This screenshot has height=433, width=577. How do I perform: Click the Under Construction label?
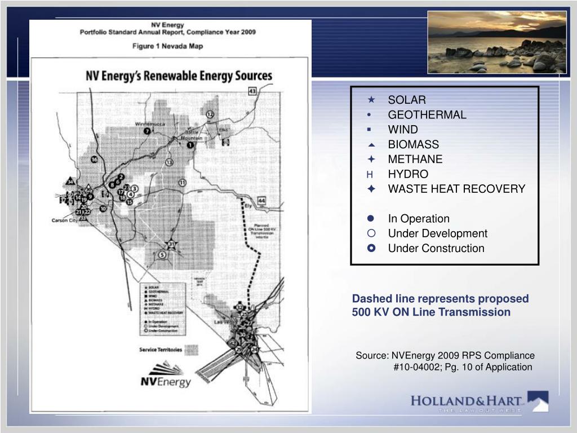(436, 248)
